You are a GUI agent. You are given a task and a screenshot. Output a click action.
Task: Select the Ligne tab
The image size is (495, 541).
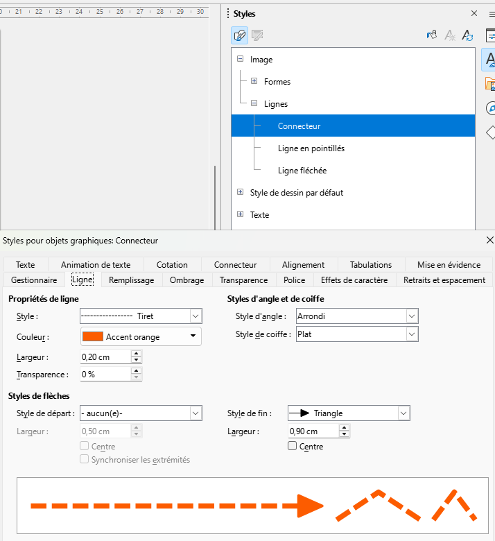(x=82, y=280)
